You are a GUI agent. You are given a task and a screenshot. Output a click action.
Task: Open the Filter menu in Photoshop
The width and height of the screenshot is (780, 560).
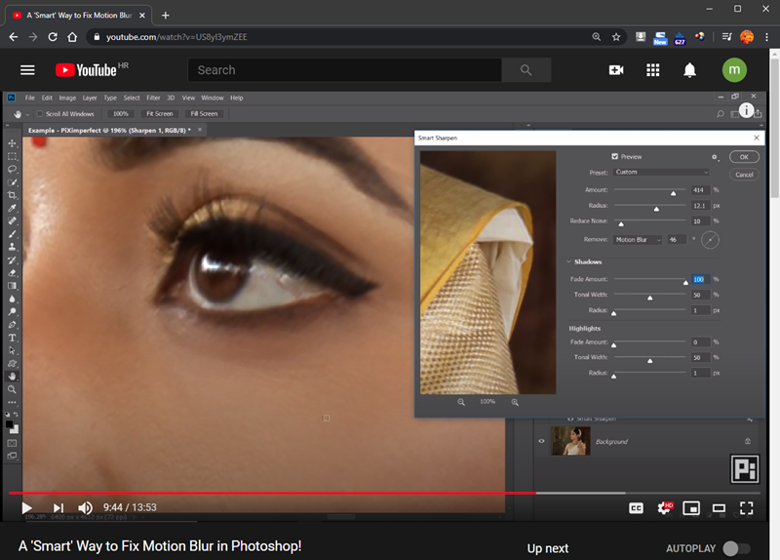[x=153, y=98]
